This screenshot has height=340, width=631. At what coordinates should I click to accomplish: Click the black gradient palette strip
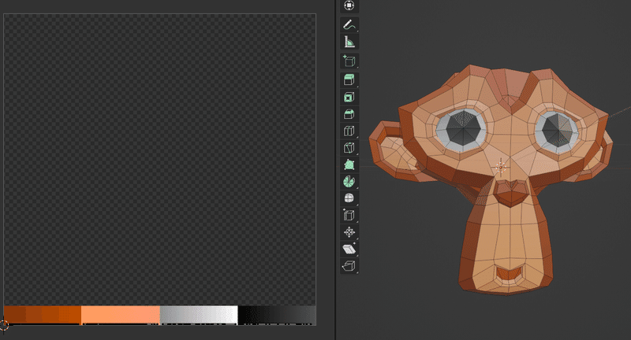[x=277, y=315]
